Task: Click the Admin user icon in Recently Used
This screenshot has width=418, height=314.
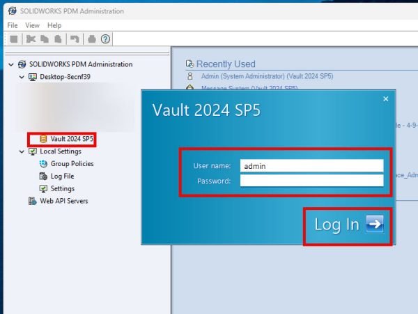Action: tap(189, 76)
